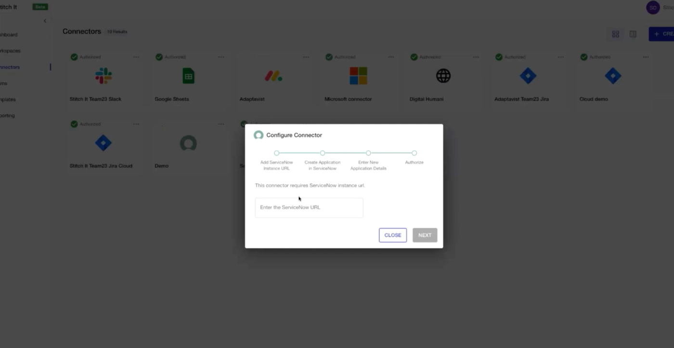Click the ServiceNow URL input field
The height and width of the screenshot is (348, 674).
[x=309, y=207]
